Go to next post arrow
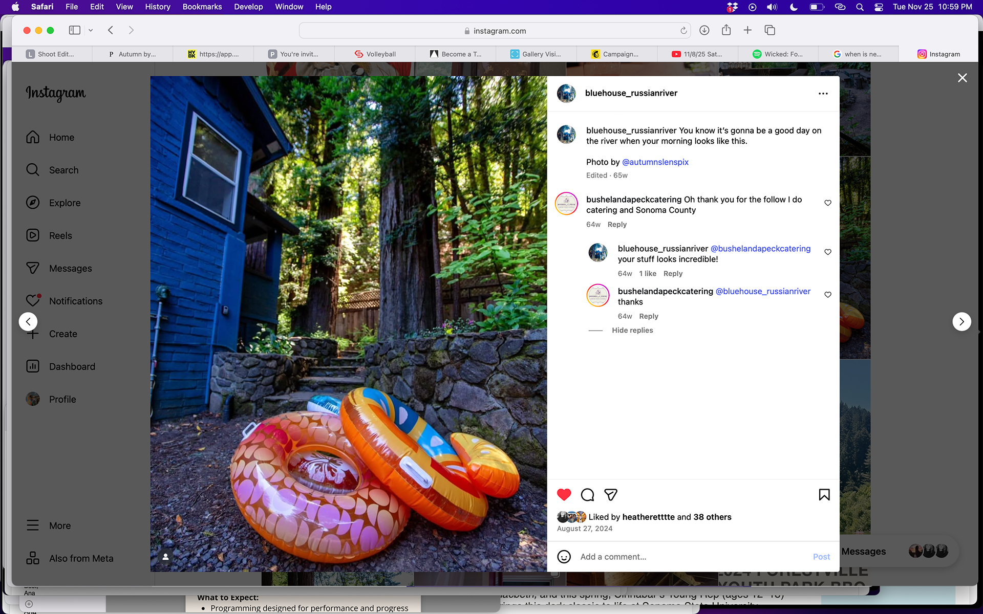 (x=961, y=322)
